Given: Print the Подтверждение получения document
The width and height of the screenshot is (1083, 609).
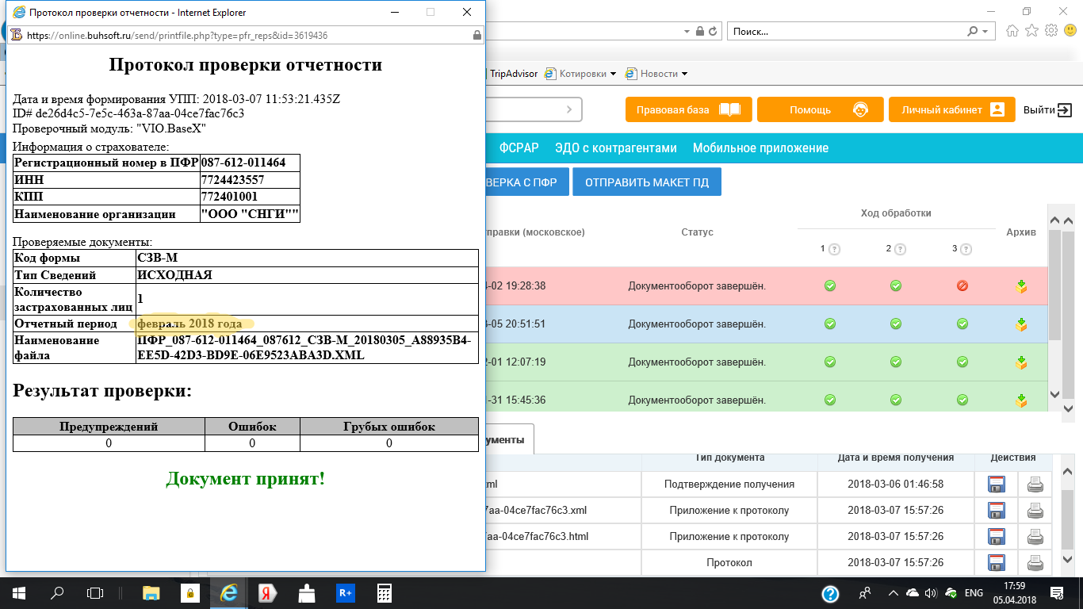Looking at the screenshot, I should coord(1035,485).
